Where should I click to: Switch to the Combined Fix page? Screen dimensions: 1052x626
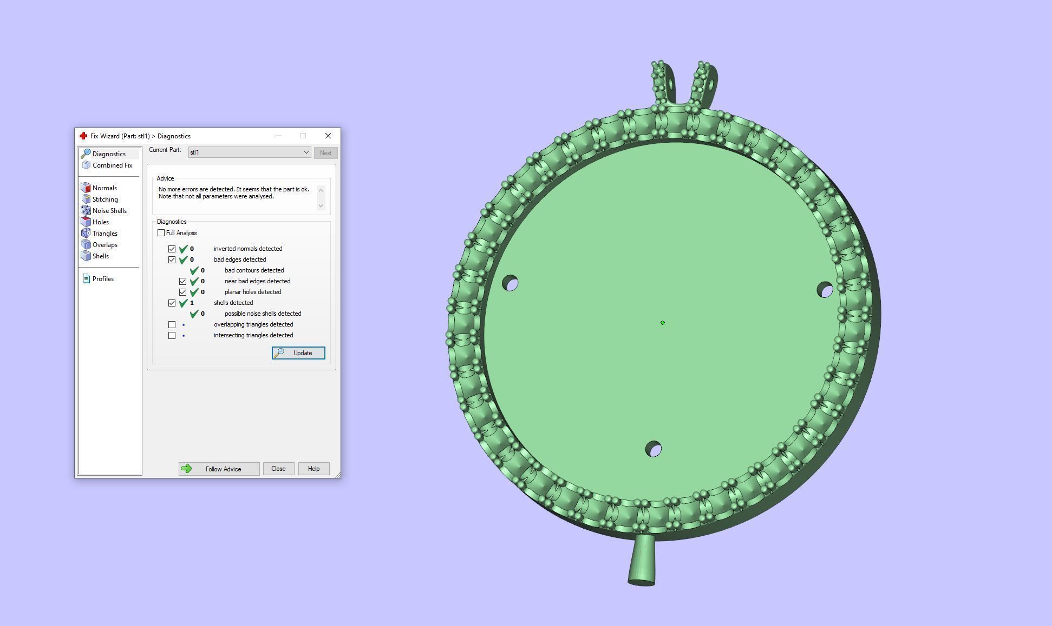pyautogui.click(x=112, y=165)
